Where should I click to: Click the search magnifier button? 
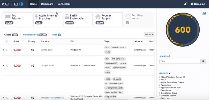click(x=203, y=61)
